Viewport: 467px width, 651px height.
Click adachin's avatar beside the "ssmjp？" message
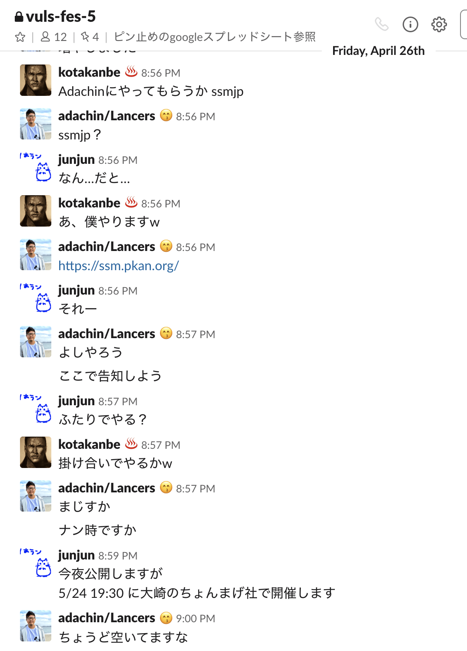(x=35, y=124)
